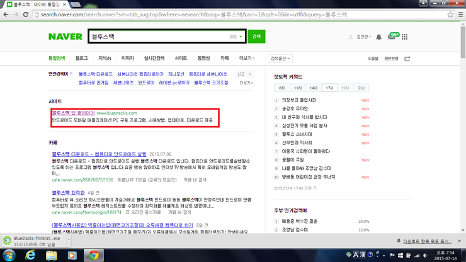The image size is (466, 262).
Task: Select the 14시 hot topic time tab
Action: coord(314,88)
